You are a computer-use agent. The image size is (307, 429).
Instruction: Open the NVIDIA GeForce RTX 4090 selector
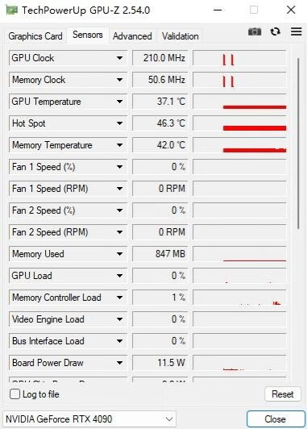point(89,419)
